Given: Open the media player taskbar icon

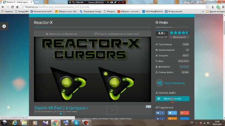Looking at the screenshot, I should [x=35, y=123].
